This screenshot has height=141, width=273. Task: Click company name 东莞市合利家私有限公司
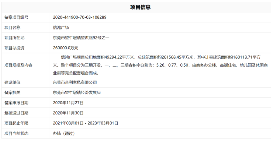pyautogui.click(x=75, y=82)
